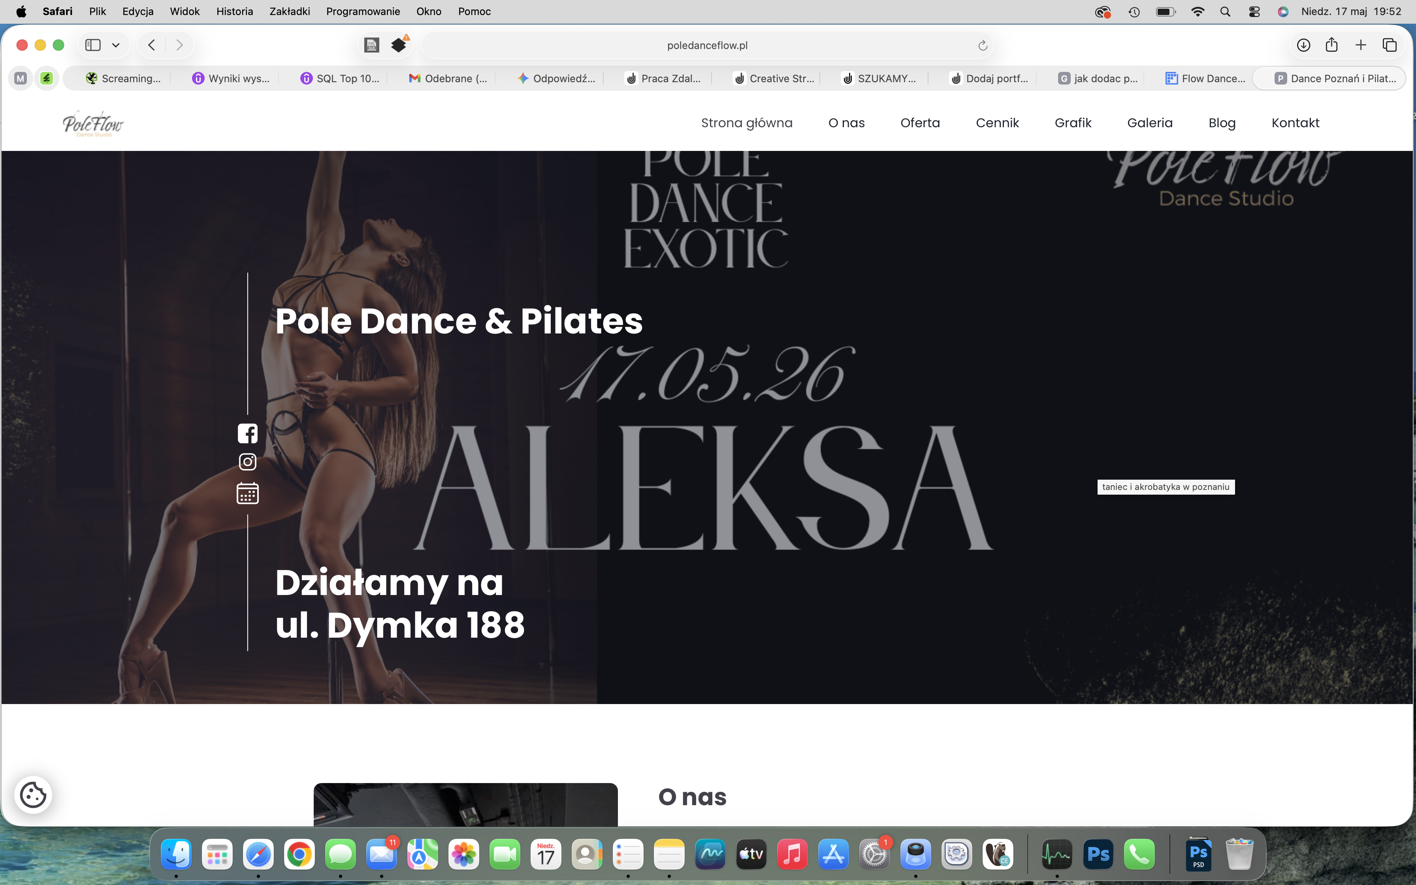Screen dimensions: 1416x885
Task: Click the Siri icon in the menu bar
Action: click(x=1282, y=12)
